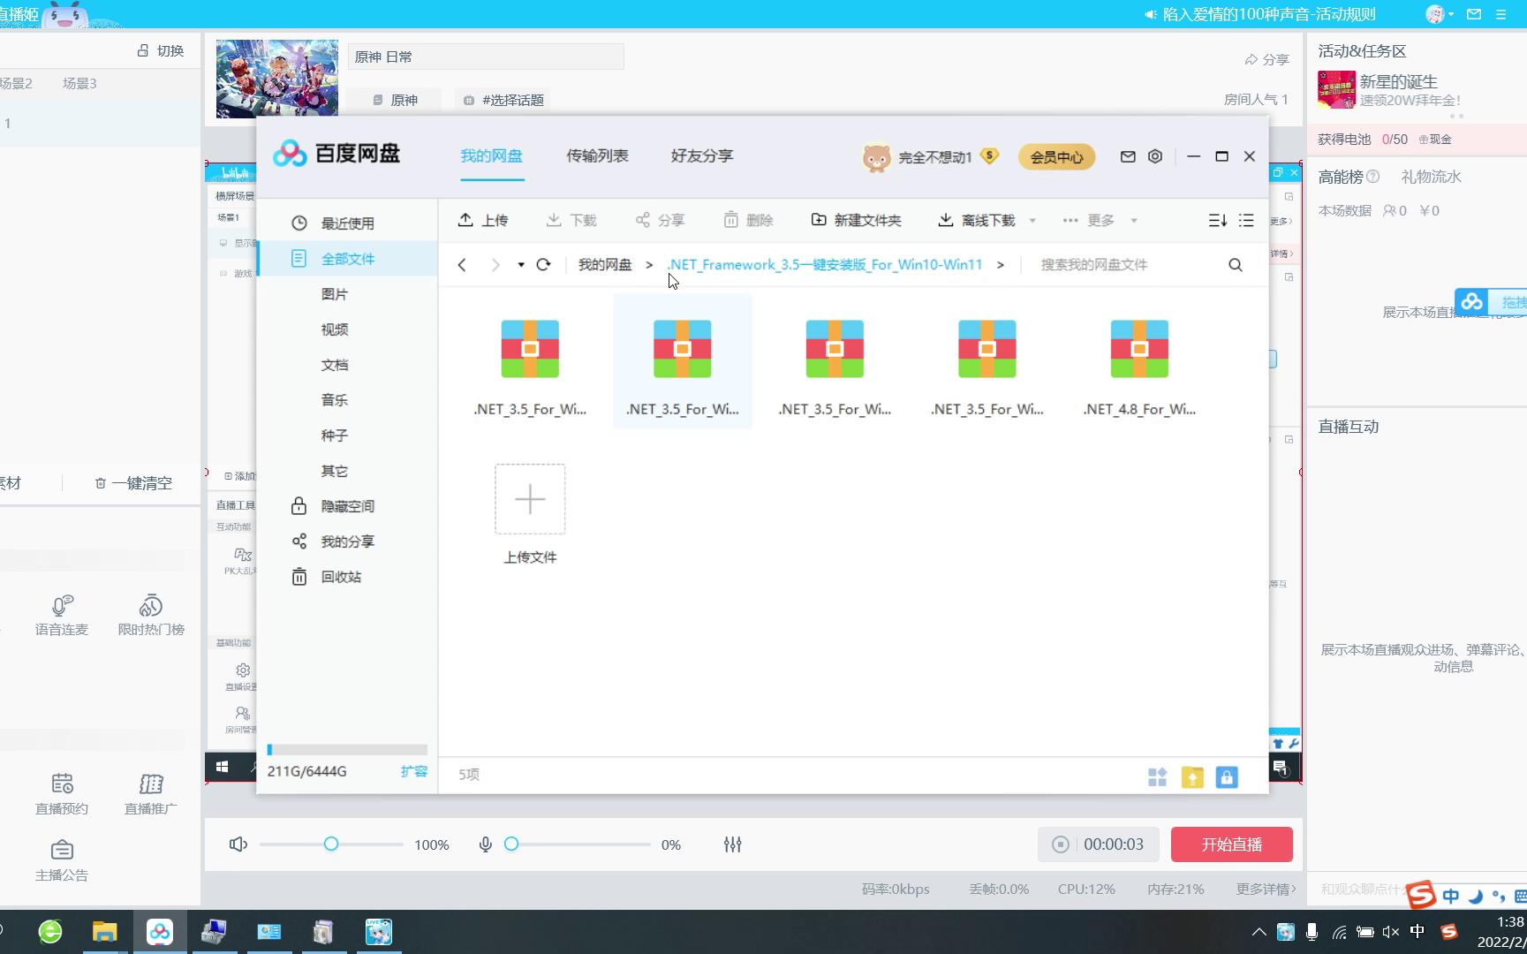The image size is (1527, 954).
Task: Go back with the left arrow
Action: [462, 264]
